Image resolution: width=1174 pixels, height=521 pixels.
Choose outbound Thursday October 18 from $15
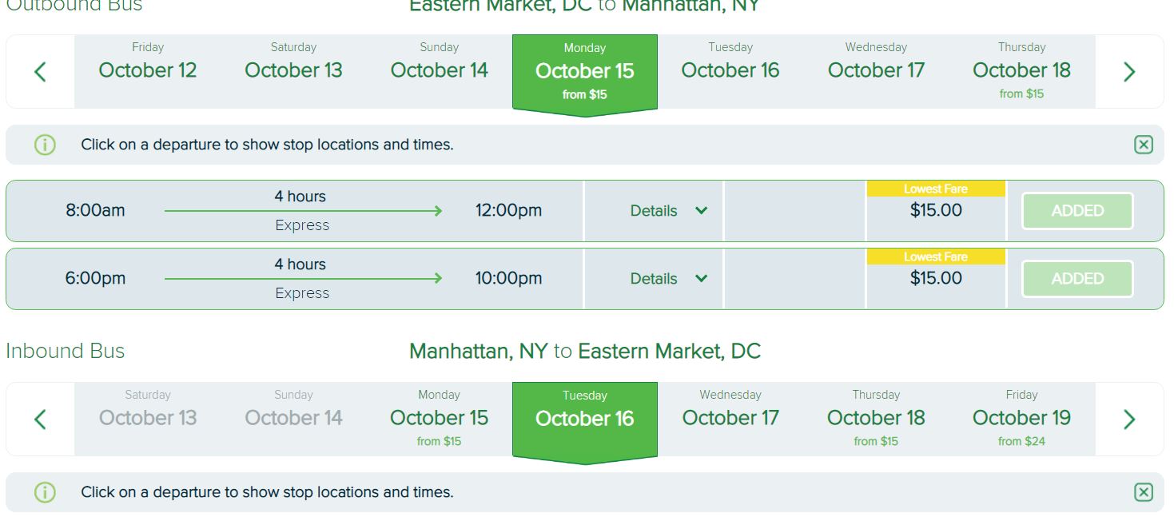[x=1021, y=71]
